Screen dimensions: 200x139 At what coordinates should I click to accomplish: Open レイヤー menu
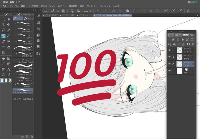pyautogui.click(x=62, y=6)
